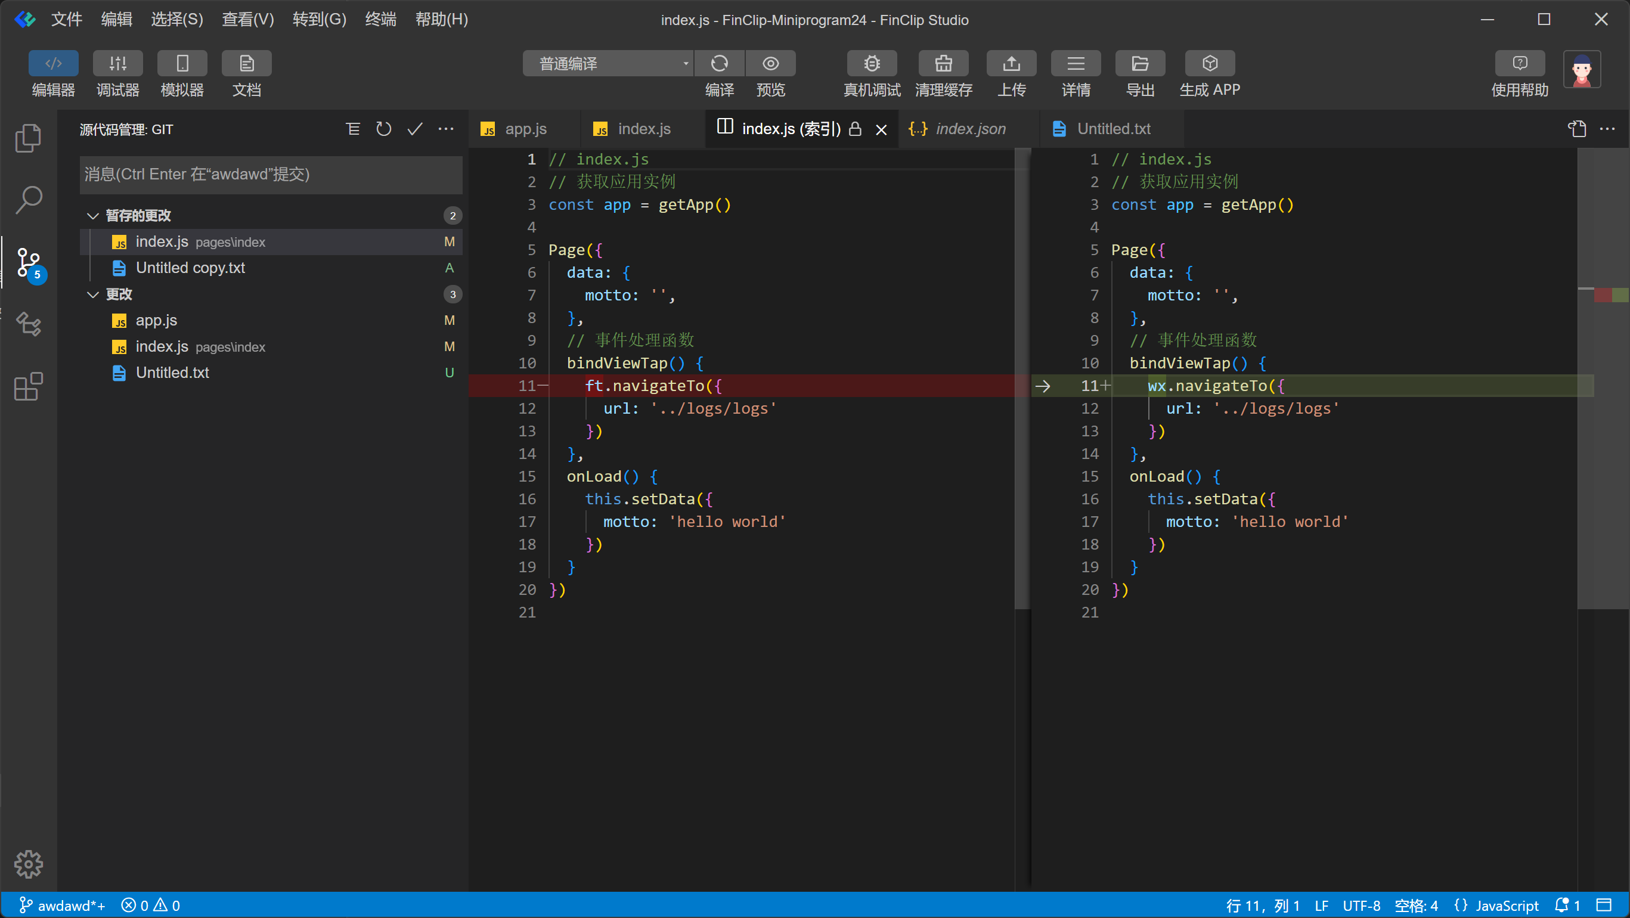1630x918 pixels.
Task: Open the 终端 terminal menu
Action: coord(380,20)
